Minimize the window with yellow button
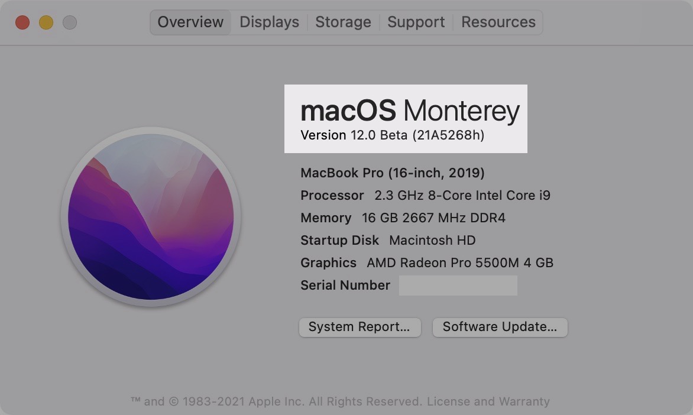The height and width of the screenshot is (415, 693). click(46, 23)
